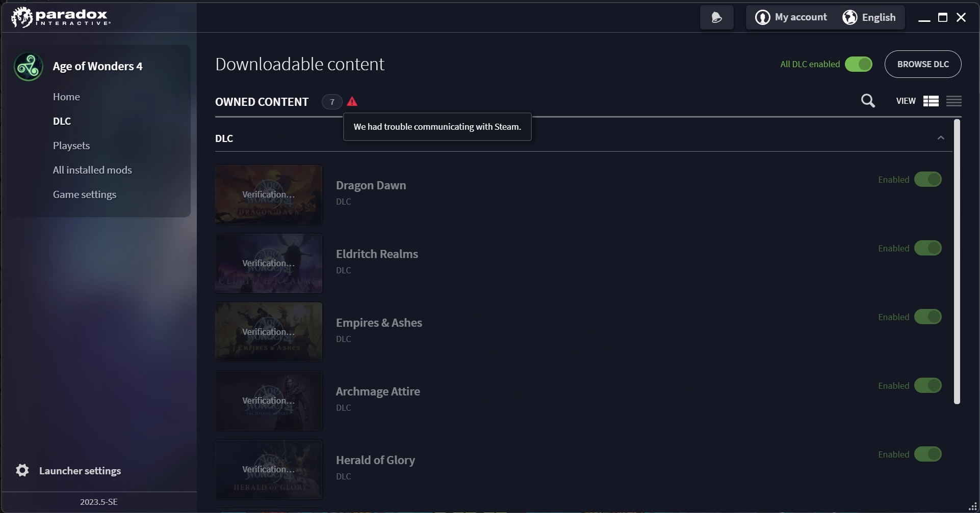Click the Eldritch Realms title text

click(377, 254)
